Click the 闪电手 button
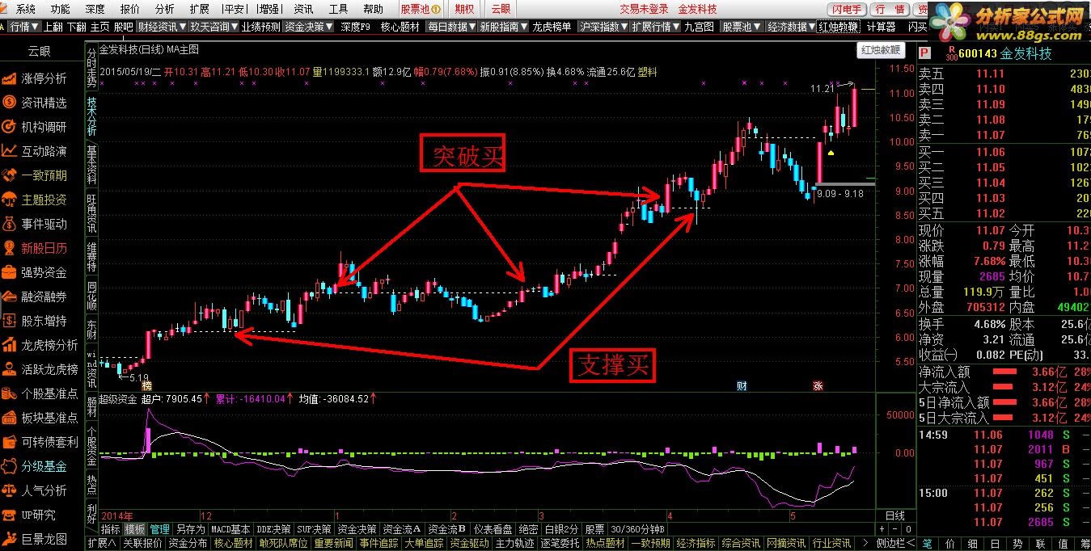 click(x=846, y=9)
